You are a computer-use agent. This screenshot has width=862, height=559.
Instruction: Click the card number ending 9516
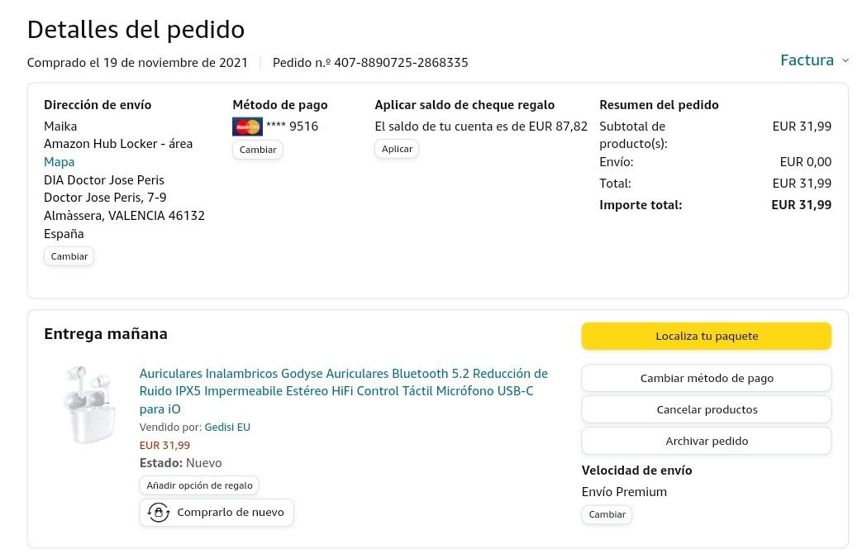pos(293,127)
